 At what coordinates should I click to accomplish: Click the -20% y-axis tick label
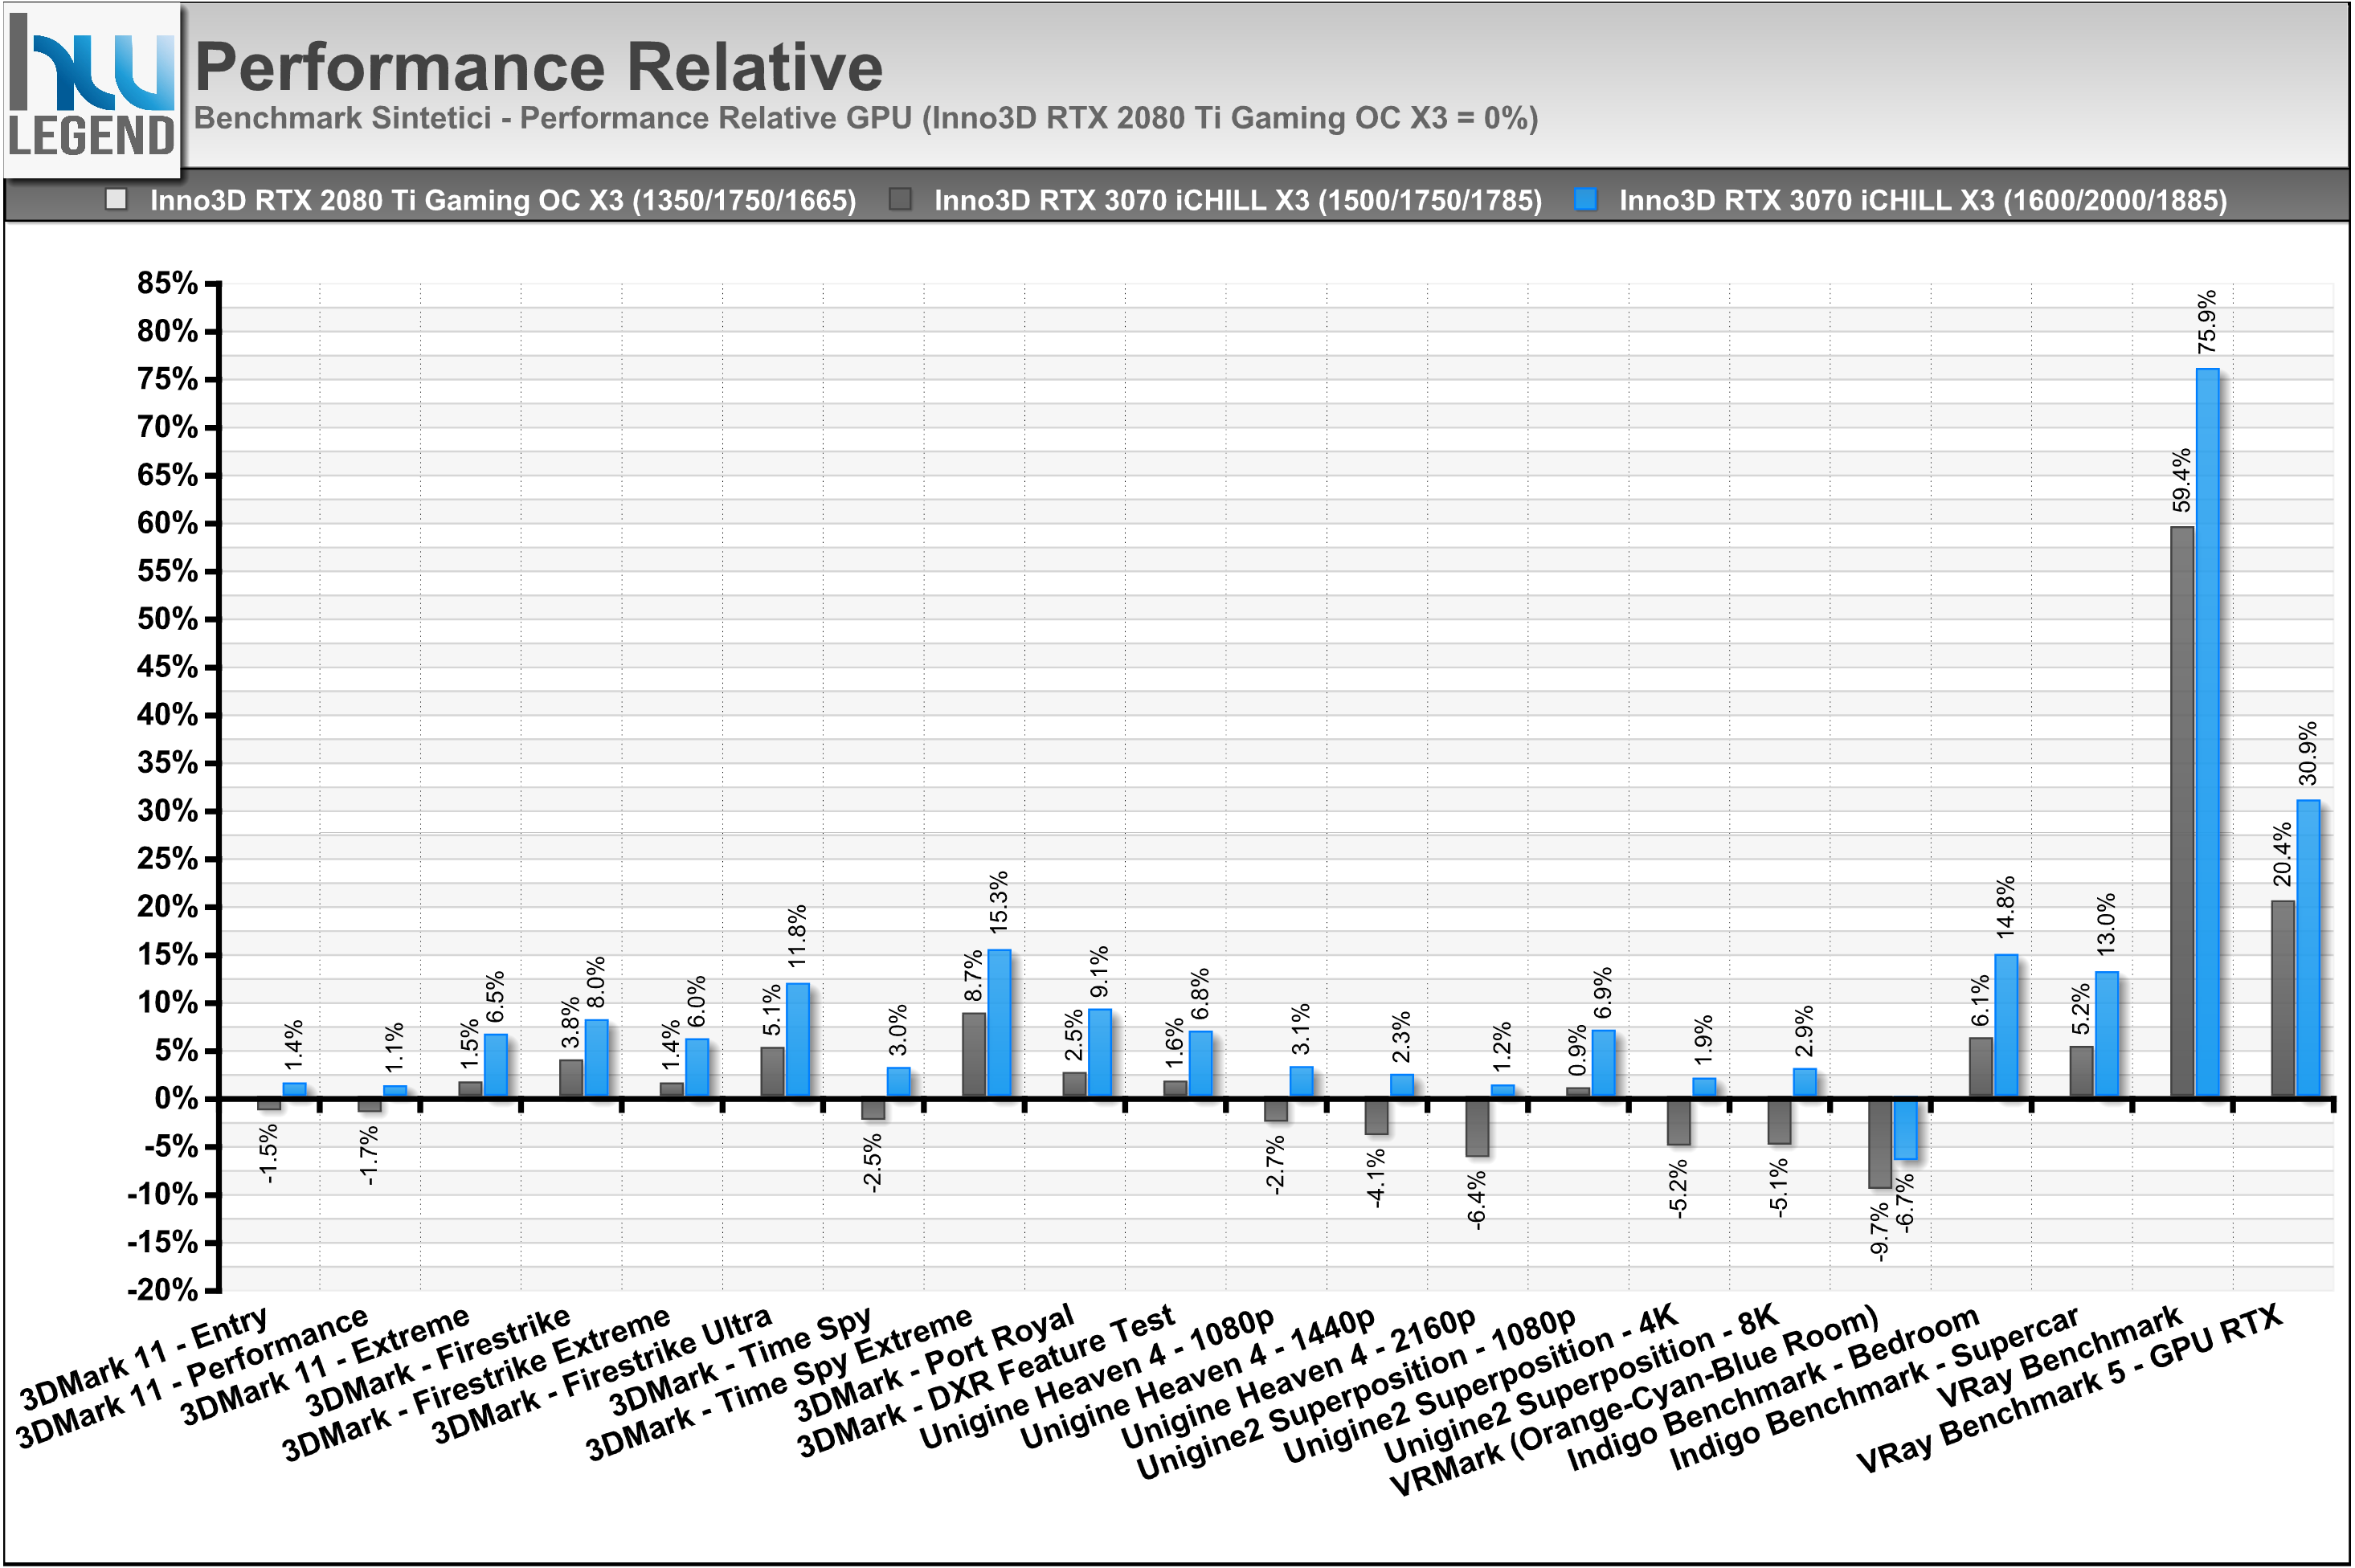click(163, 1290)
